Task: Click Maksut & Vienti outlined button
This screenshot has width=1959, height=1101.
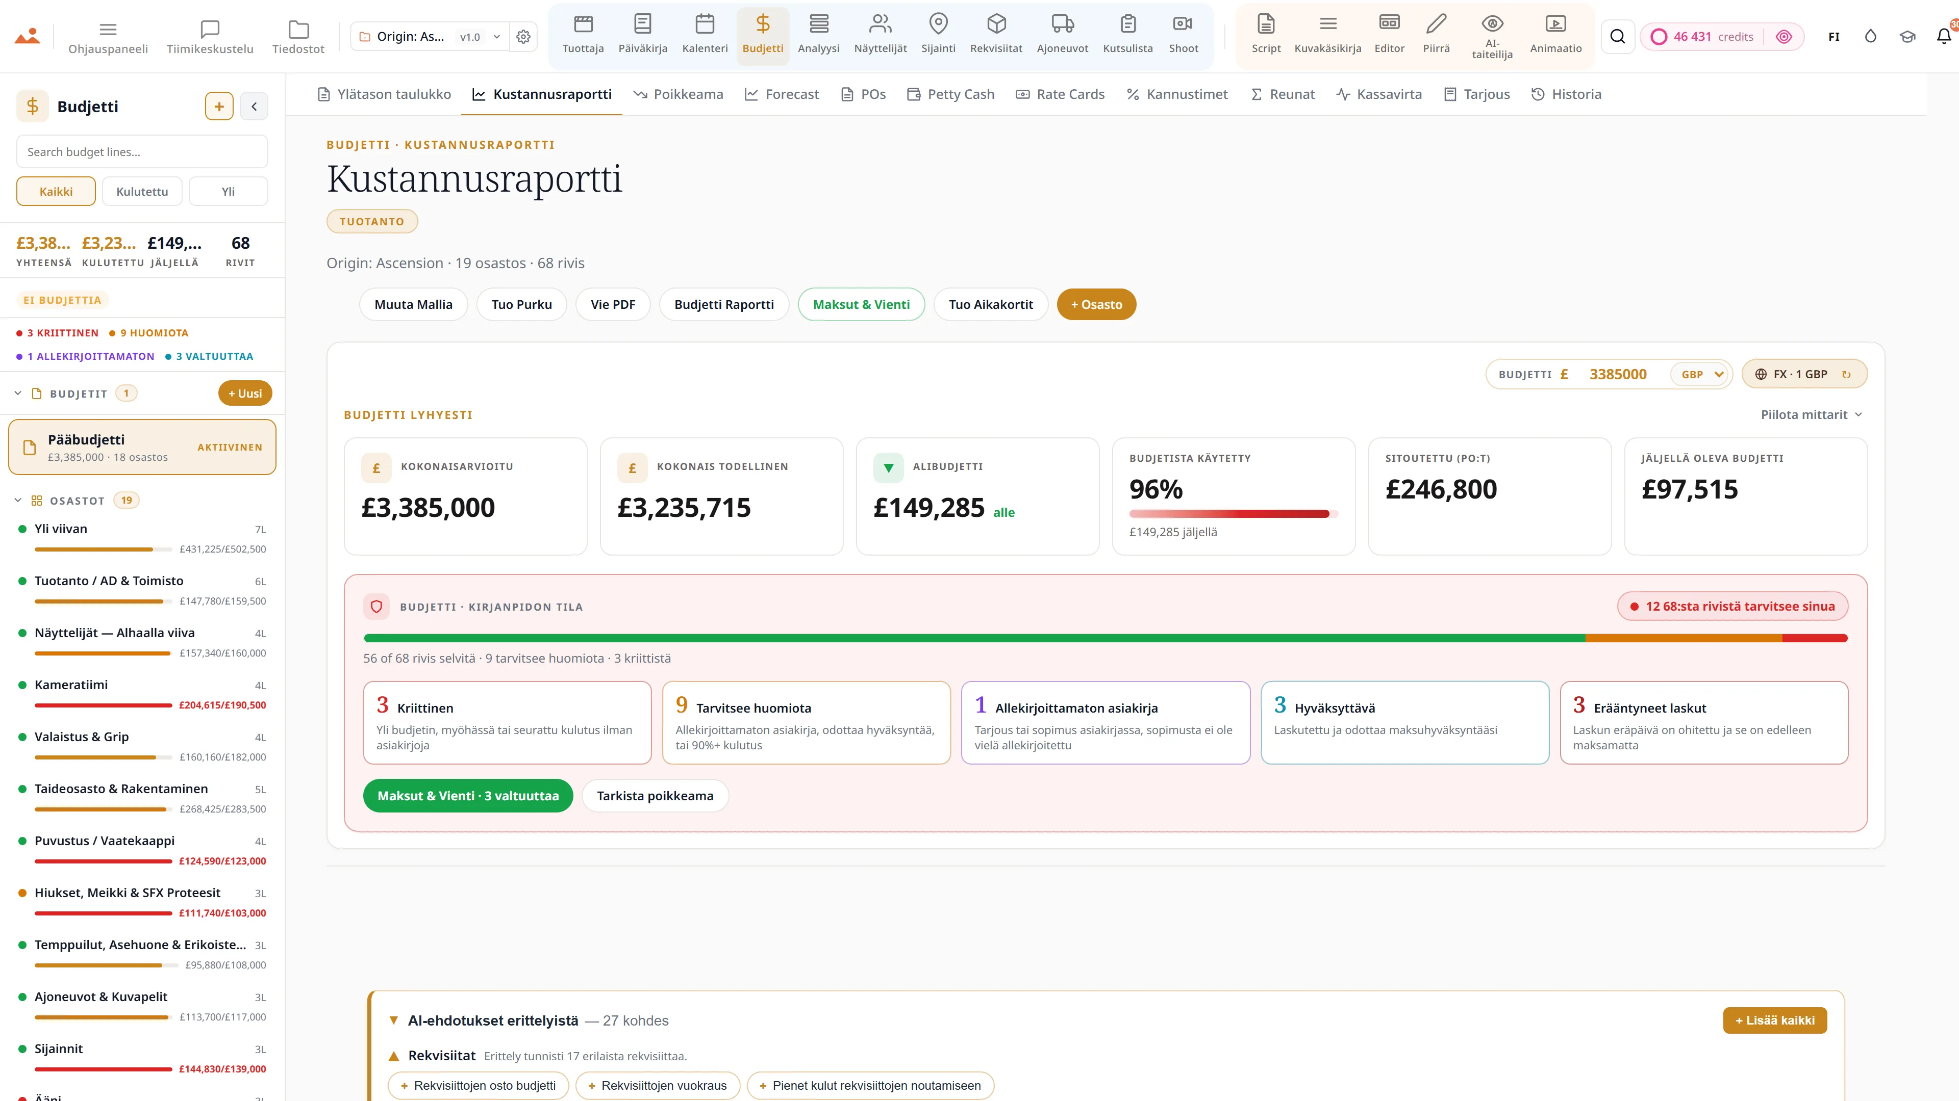Action: pyautogui.click(x=861, y=305)
